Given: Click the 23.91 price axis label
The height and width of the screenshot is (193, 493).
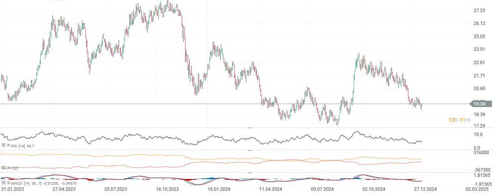Looking at the screenshot, I should [x=479, y=49].
